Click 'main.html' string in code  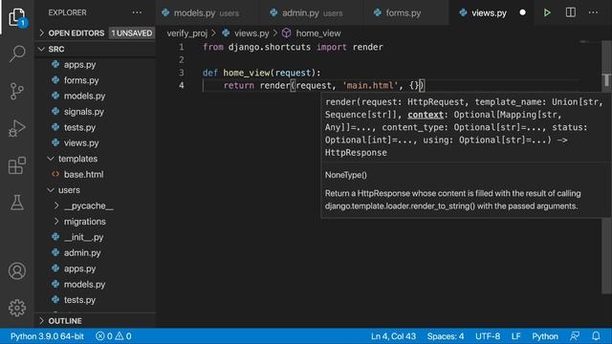coord(370,85)
